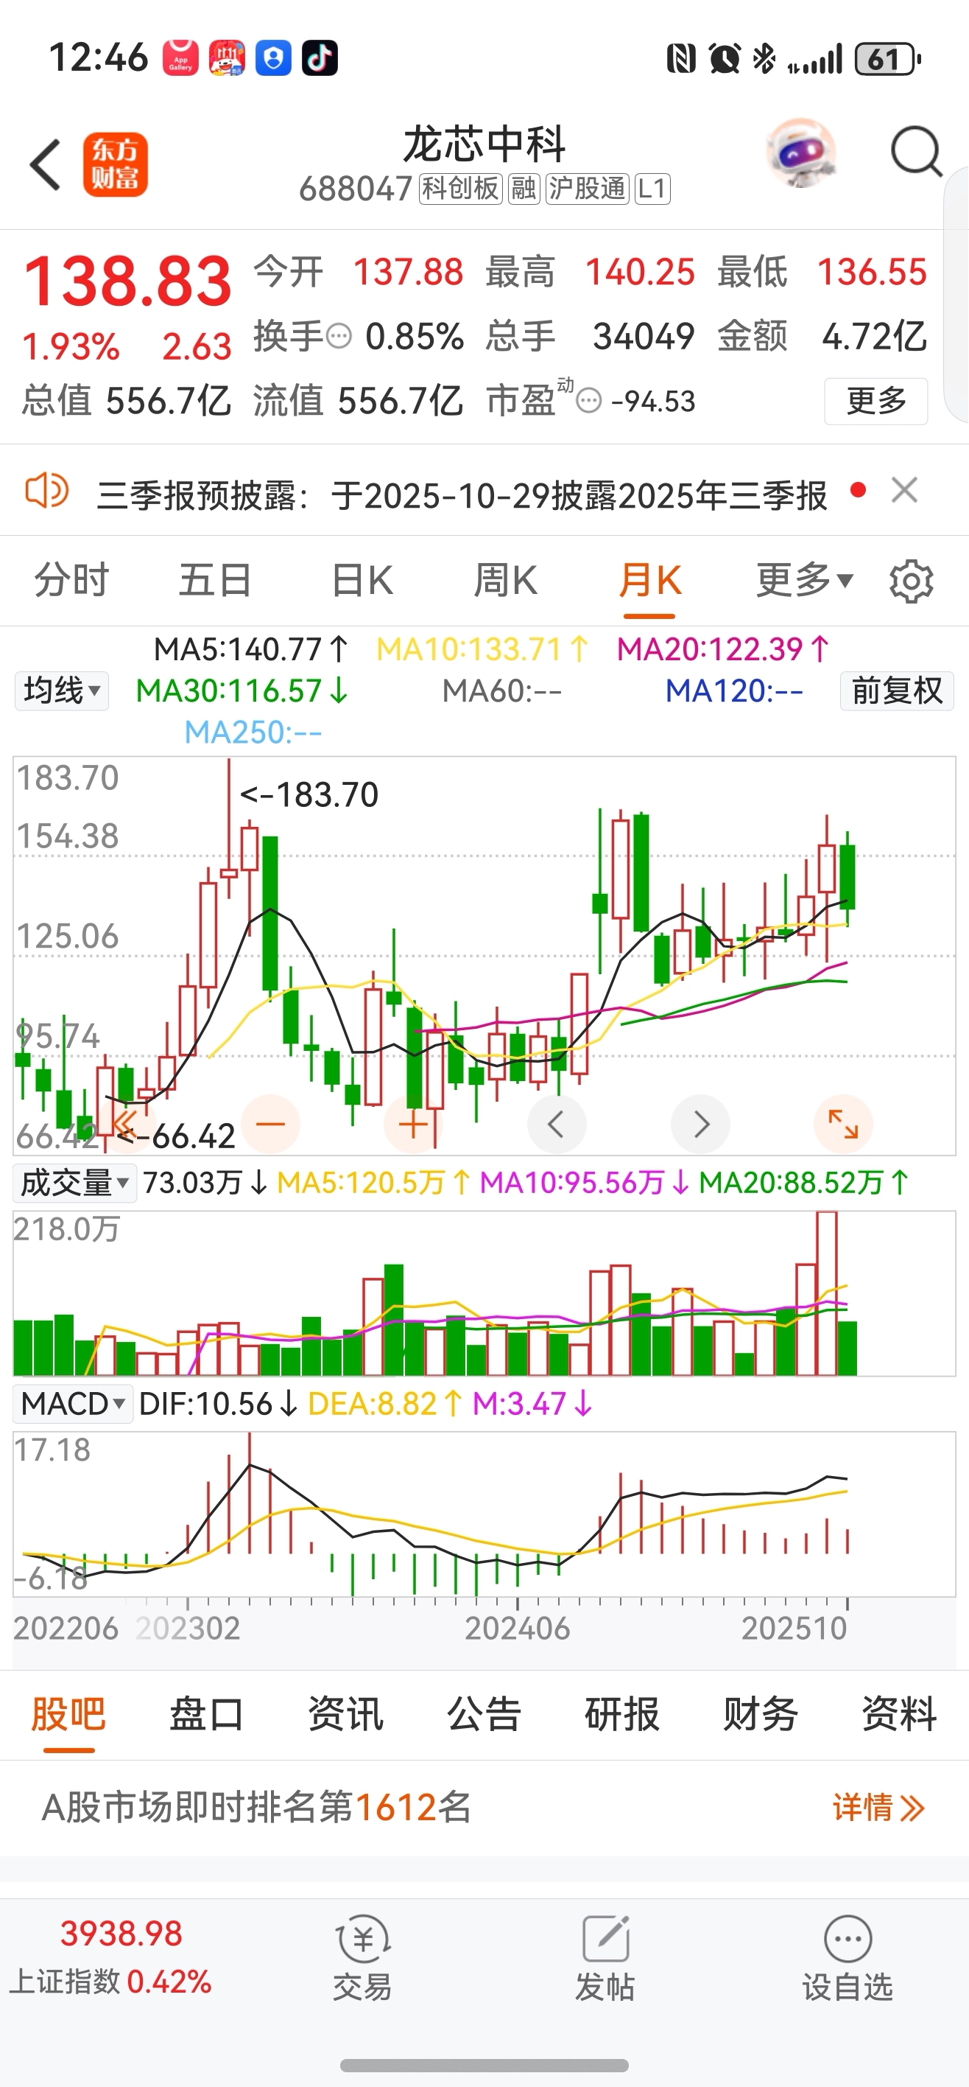
Task: Open the 财务 tab
Action: coord(761,1713)
